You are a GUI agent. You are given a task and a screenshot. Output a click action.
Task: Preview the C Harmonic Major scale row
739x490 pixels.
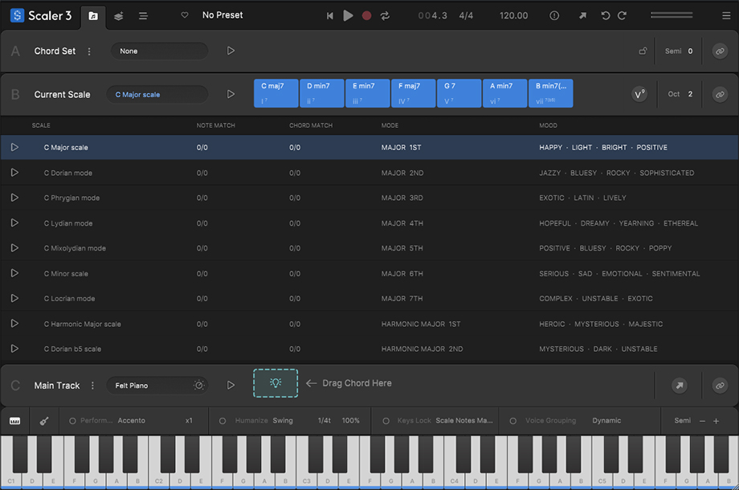coord(14,323)
